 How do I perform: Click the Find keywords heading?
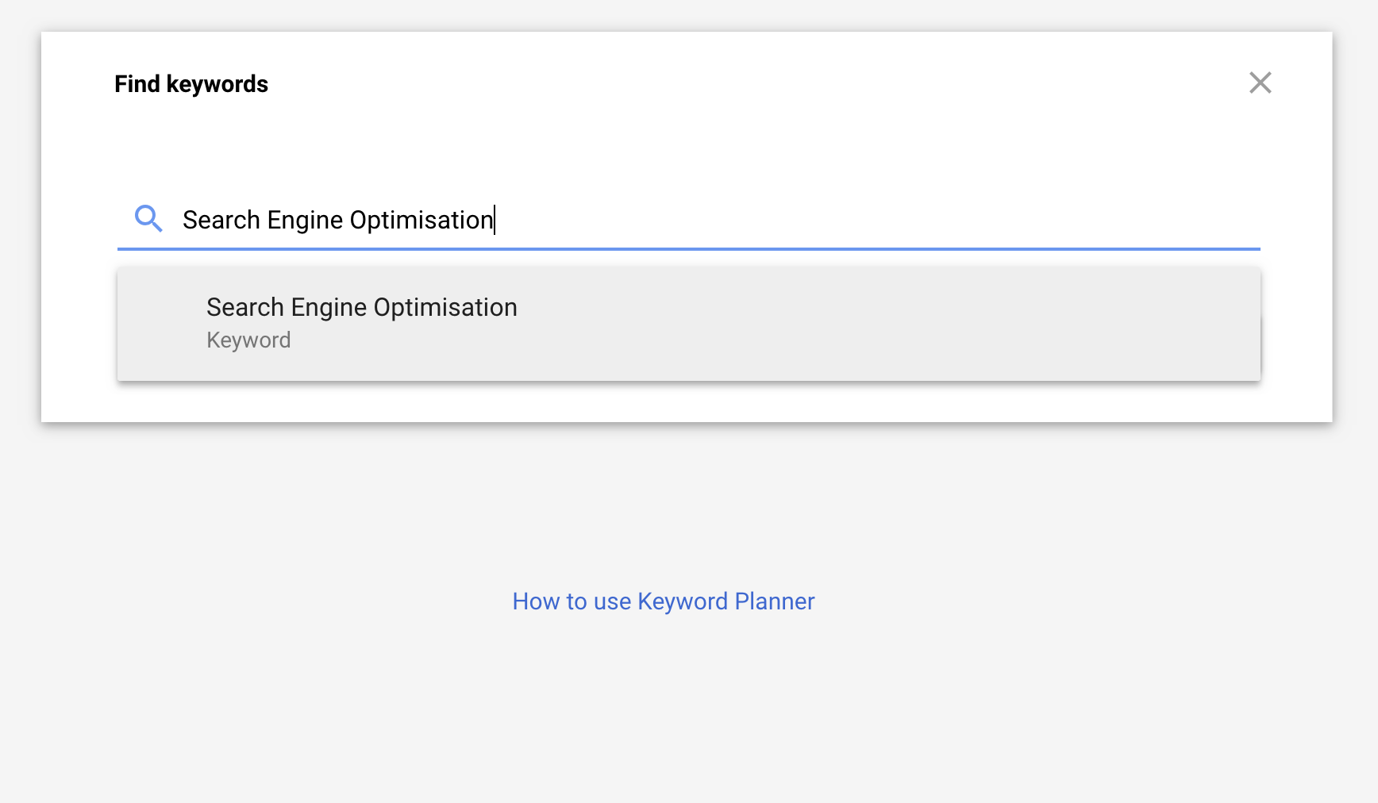coord(191,84)
